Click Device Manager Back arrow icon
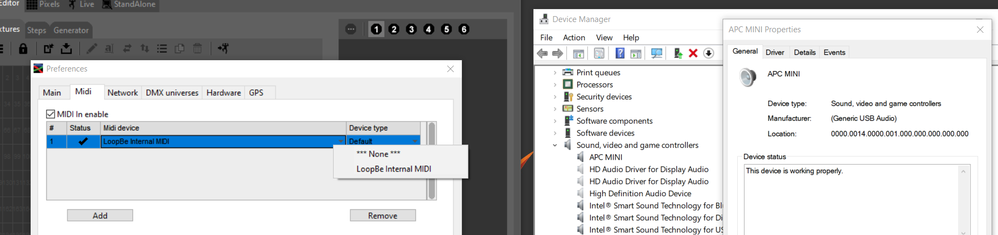This screenshot has width=998, height=235. 542,53
